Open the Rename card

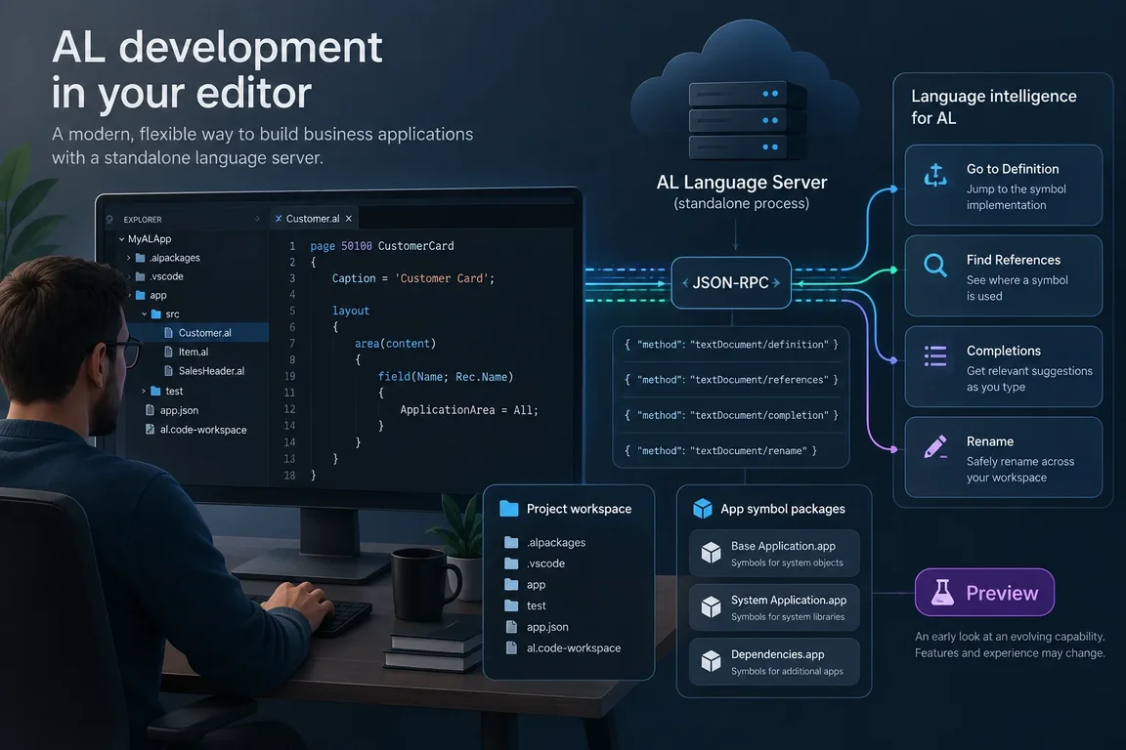point(1003,457)
